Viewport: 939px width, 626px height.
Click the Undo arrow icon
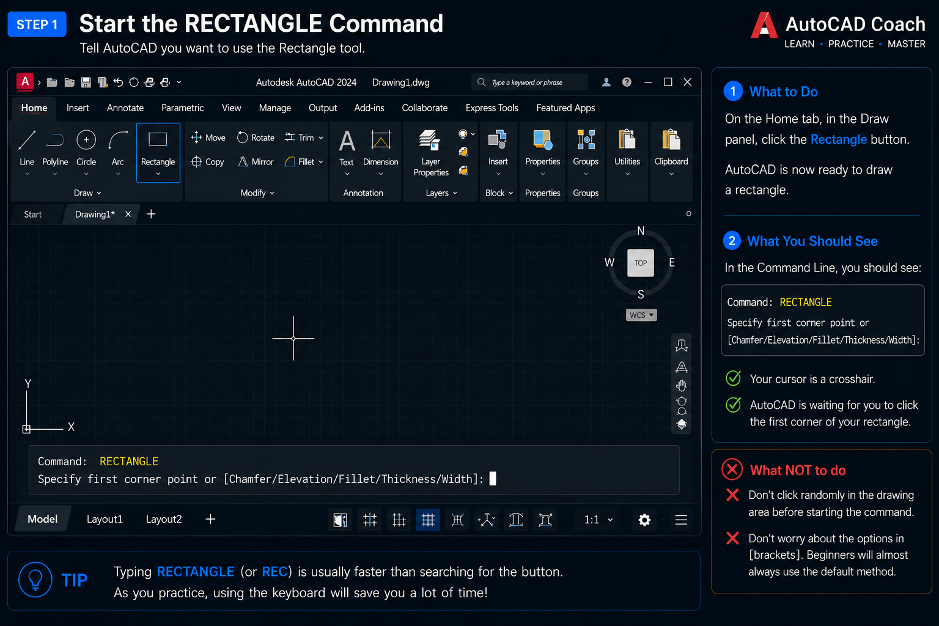click(x=118, y=82)
